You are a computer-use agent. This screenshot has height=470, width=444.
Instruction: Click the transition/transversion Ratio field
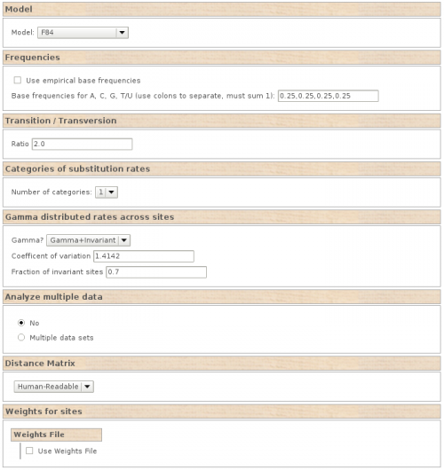tap(82, 145)
